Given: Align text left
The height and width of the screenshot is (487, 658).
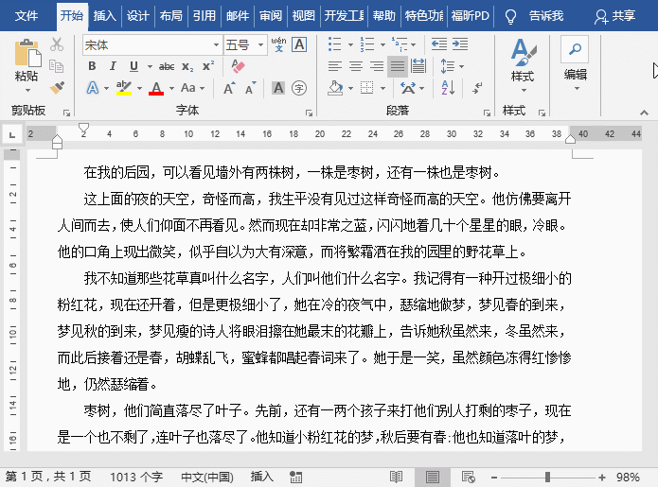Looking at the screenshot, I should (335, 66).
